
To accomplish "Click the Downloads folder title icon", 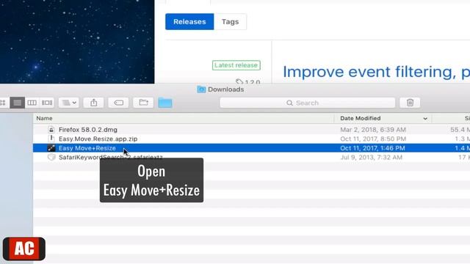I will (x=201, y=89).
